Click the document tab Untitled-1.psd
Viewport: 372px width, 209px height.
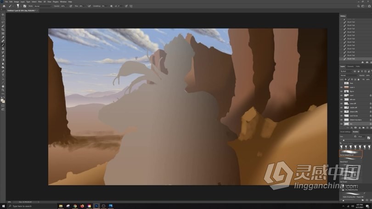(x=21, y=11)
